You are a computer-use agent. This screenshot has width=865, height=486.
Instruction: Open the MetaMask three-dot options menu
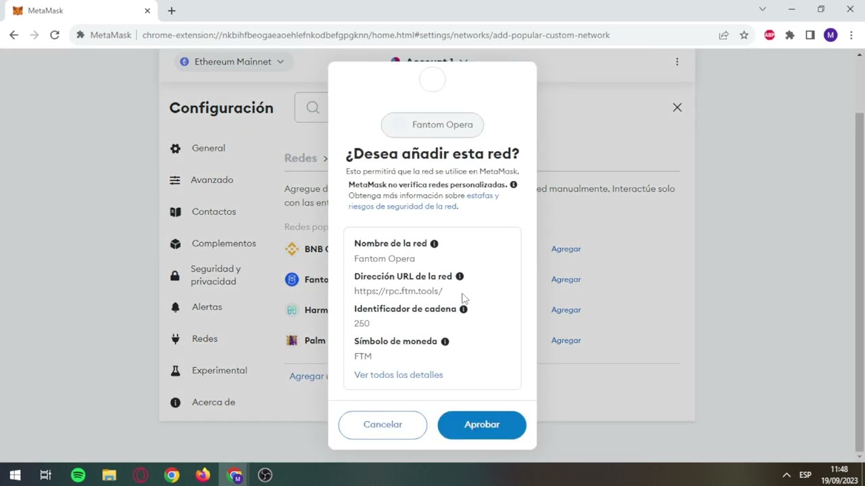click(x=677, y=61)
